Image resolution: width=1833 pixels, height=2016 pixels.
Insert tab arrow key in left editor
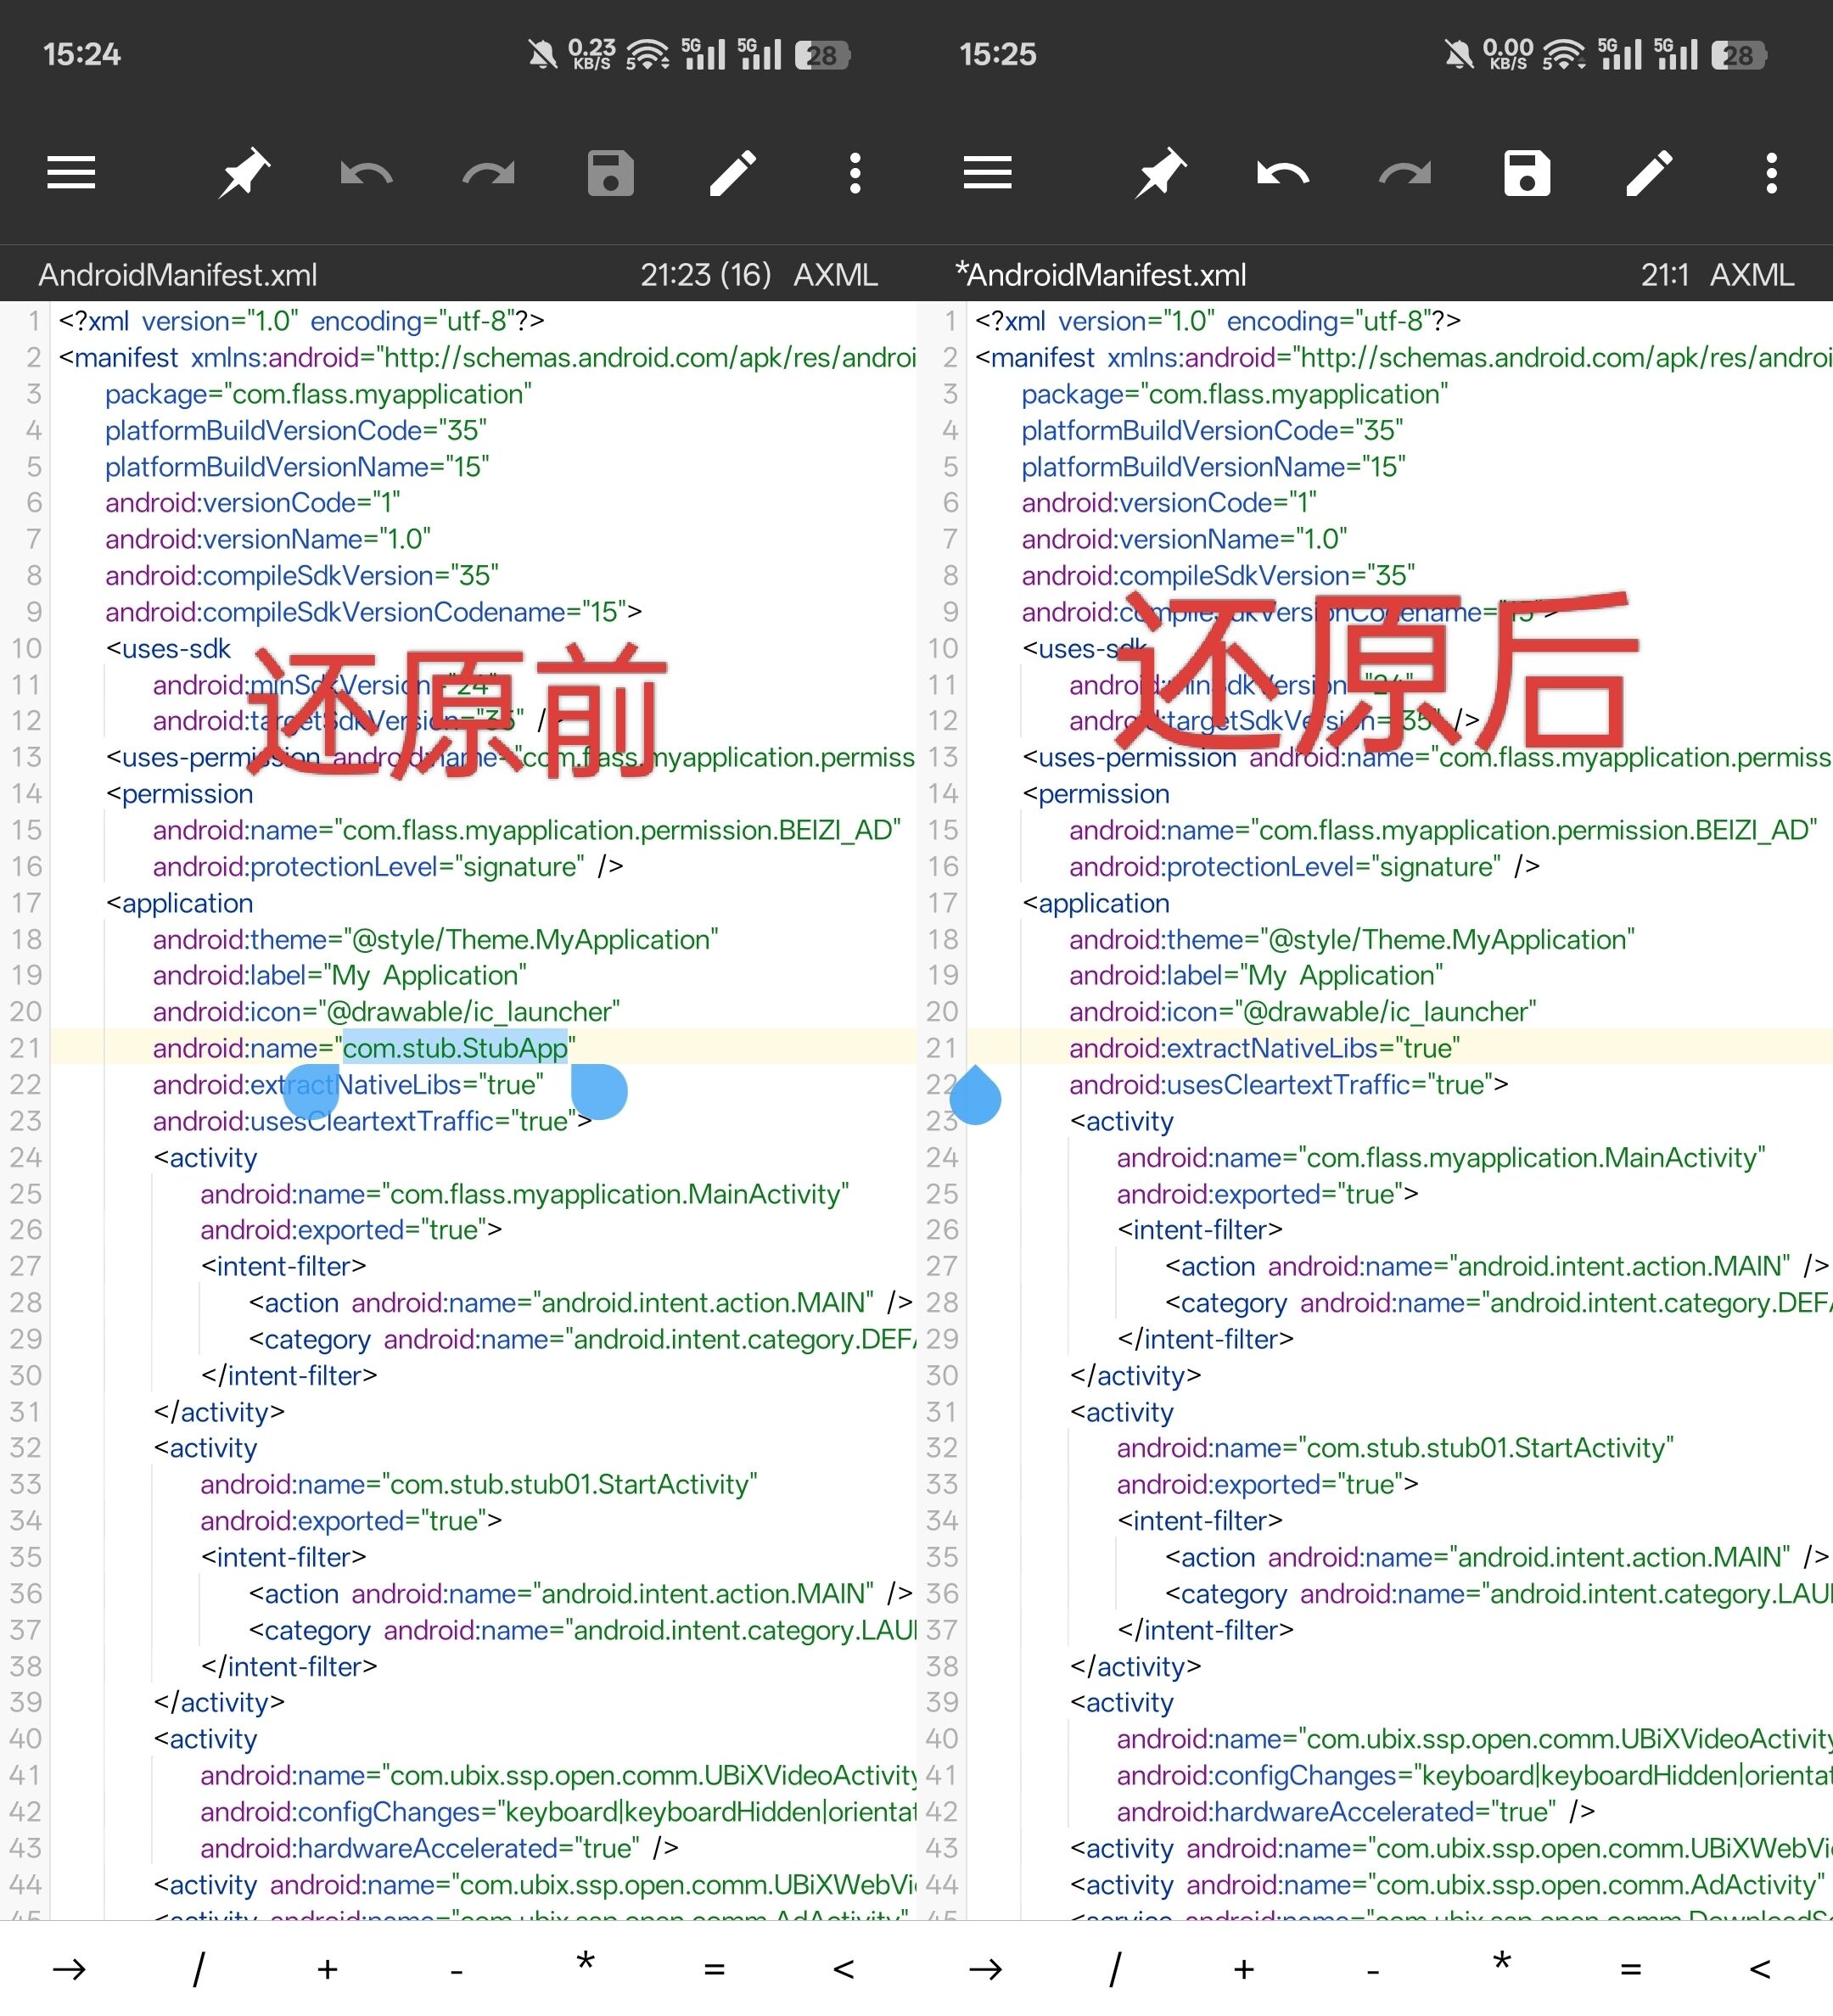(x=69, y=1969)
